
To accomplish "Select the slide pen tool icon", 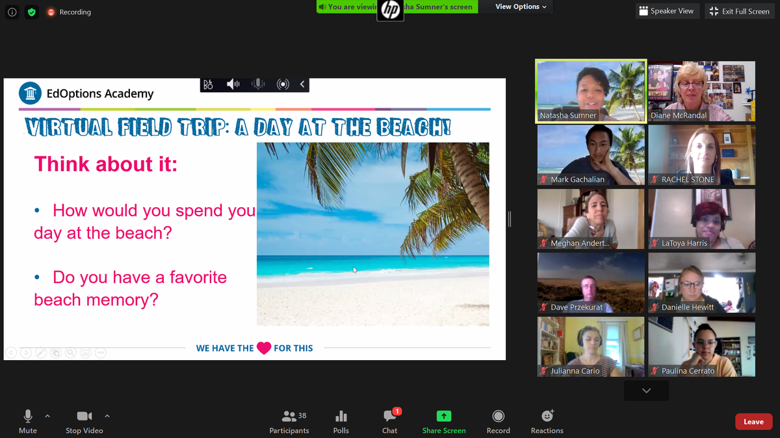I will 41,353.
